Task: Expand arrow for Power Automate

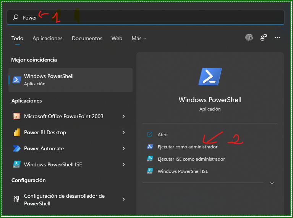Action: click(123, 148)
